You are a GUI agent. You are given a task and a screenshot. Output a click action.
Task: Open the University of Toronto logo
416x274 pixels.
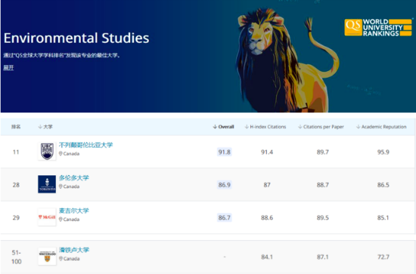click(47, 184)
